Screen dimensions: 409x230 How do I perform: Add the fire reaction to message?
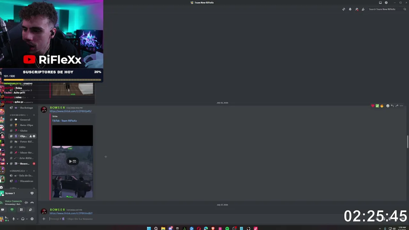coord(382,106)
